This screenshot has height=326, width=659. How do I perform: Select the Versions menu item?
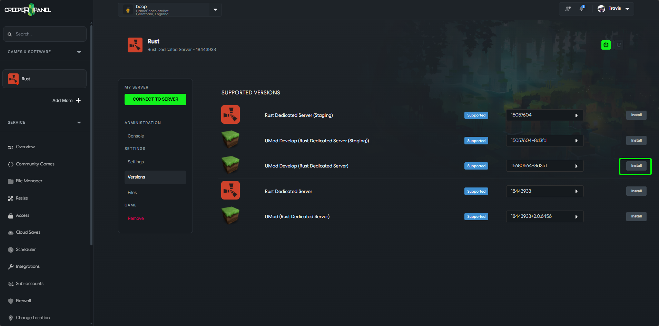pos(155,177)
